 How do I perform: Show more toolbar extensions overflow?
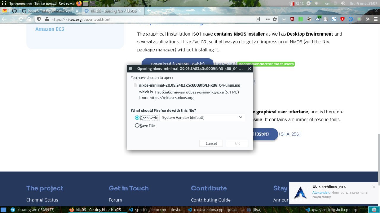pos(368,19)
